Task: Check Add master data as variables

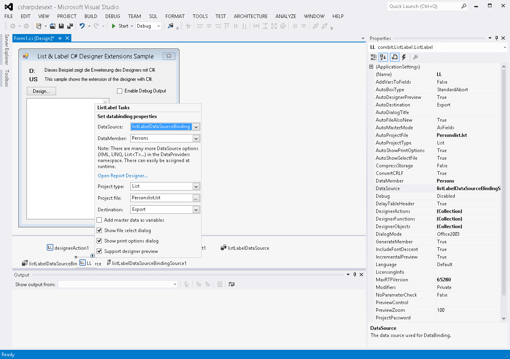Action: 99,220
